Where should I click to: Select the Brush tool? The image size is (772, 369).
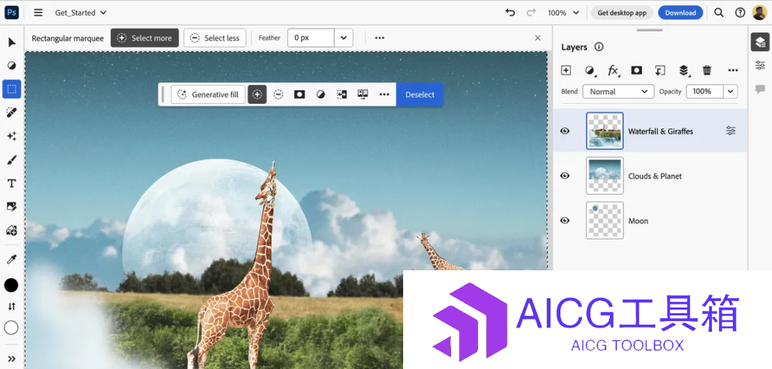[12, 159]
